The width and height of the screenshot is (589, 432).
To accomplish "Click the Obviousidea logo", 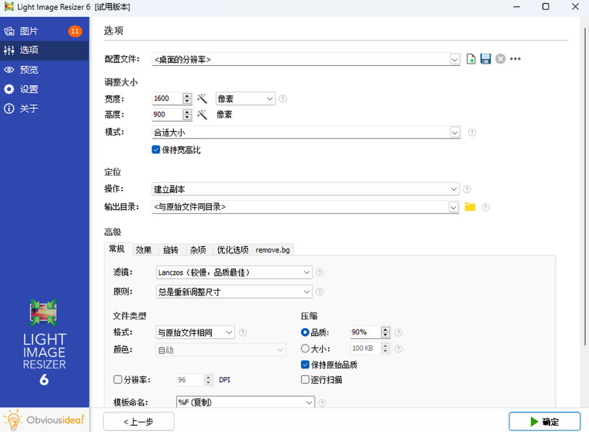I will tap(44, 420).
